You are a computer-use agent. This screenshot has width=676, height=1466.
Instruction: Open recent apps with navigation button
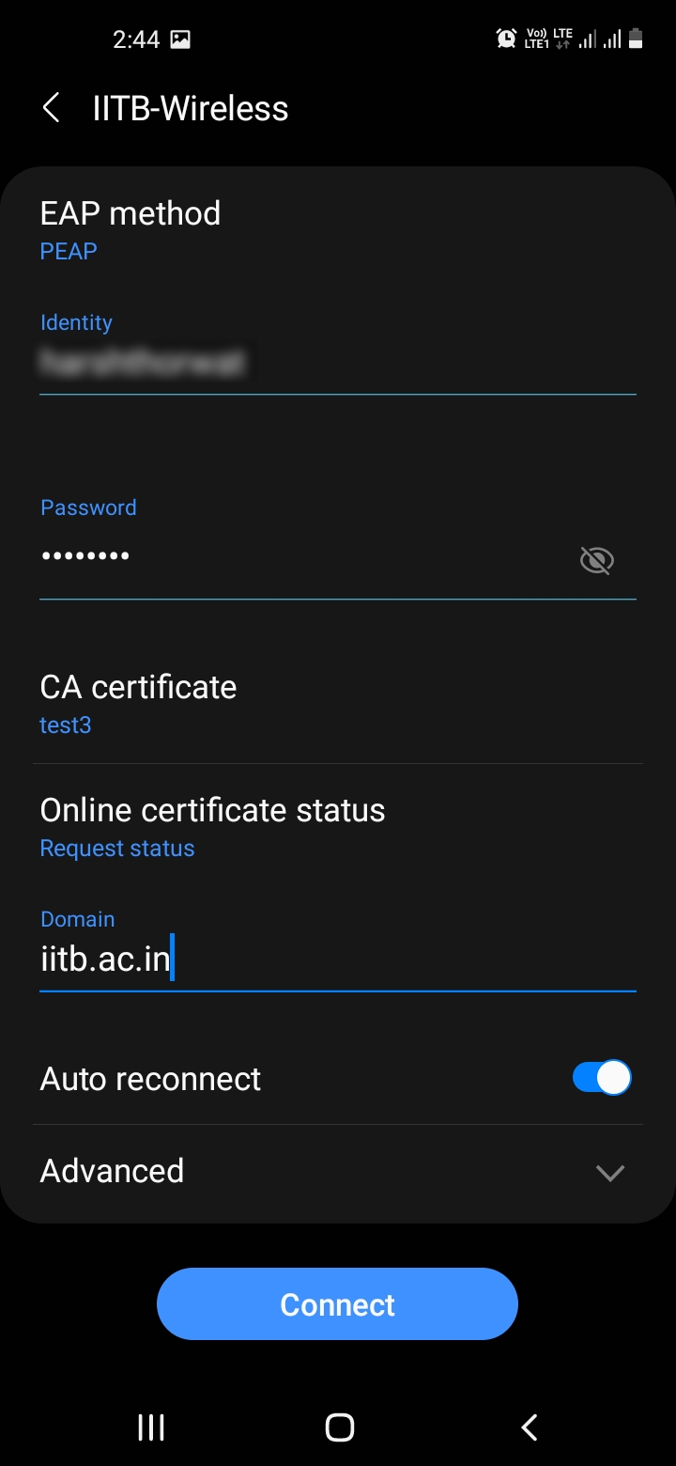151,1427
